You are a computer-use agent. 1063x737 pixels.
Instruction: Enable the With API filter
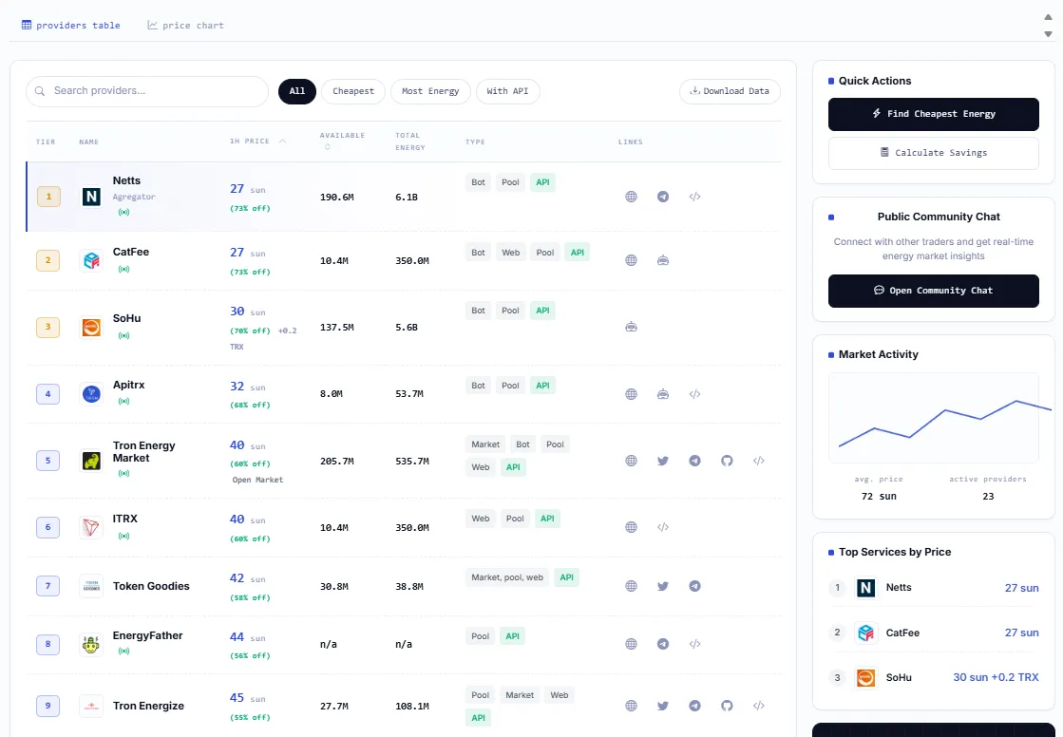click(508, 91)
